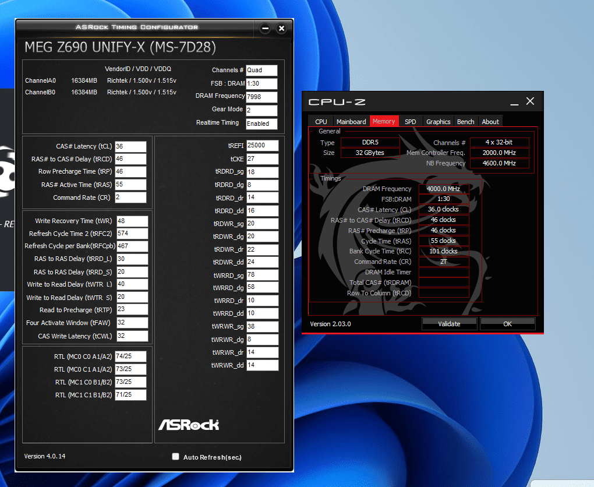Minimize the ASRock Timing Configurator window
The height and width of the screenshot is (487, 594).
coord(265,28)
